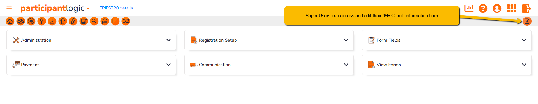Viewport: 538px width, 104px height.
Task: Open the magnifier search icon
Action: (94, 21)
